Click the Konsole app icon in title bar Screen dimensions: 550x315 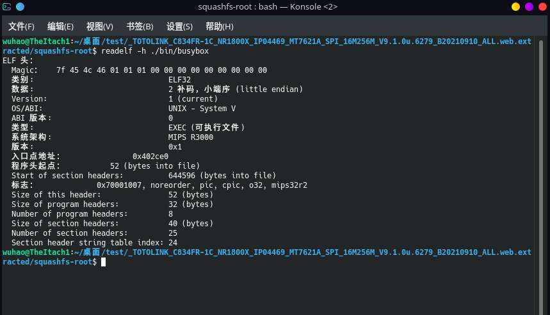pos(7,7)
